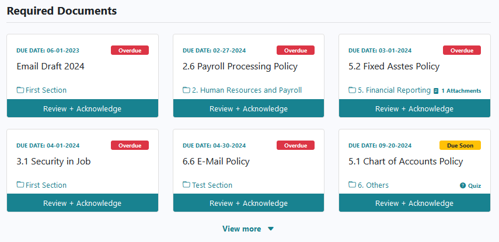Click the Quiz question-mark icon
The height and width of the screenshot is (242, 499).
pos(463,185)
